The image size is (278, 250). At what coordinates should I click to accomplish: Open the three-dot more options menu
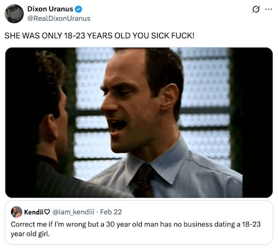pyautogui.click(x=269, y=9)
